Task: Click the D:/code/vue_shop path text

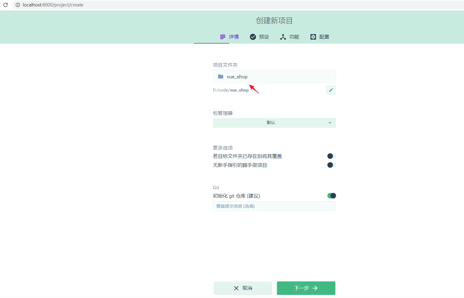Action: pyautogui.click(x=231, y=90)
